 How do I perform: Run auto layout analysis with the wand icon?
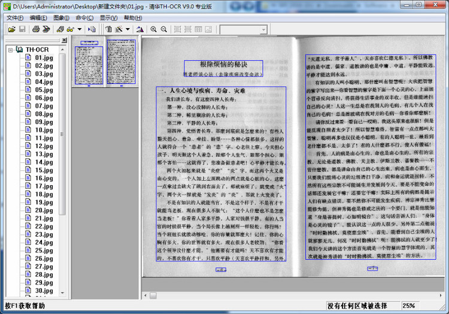point(119,29)
